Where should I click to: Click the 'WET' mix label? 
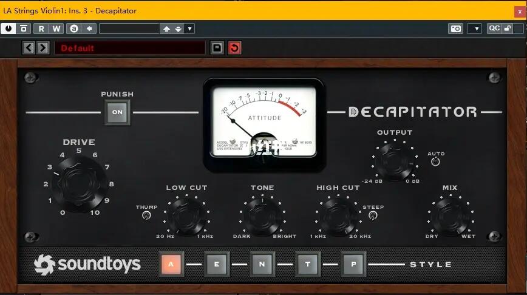click(468, 236)
